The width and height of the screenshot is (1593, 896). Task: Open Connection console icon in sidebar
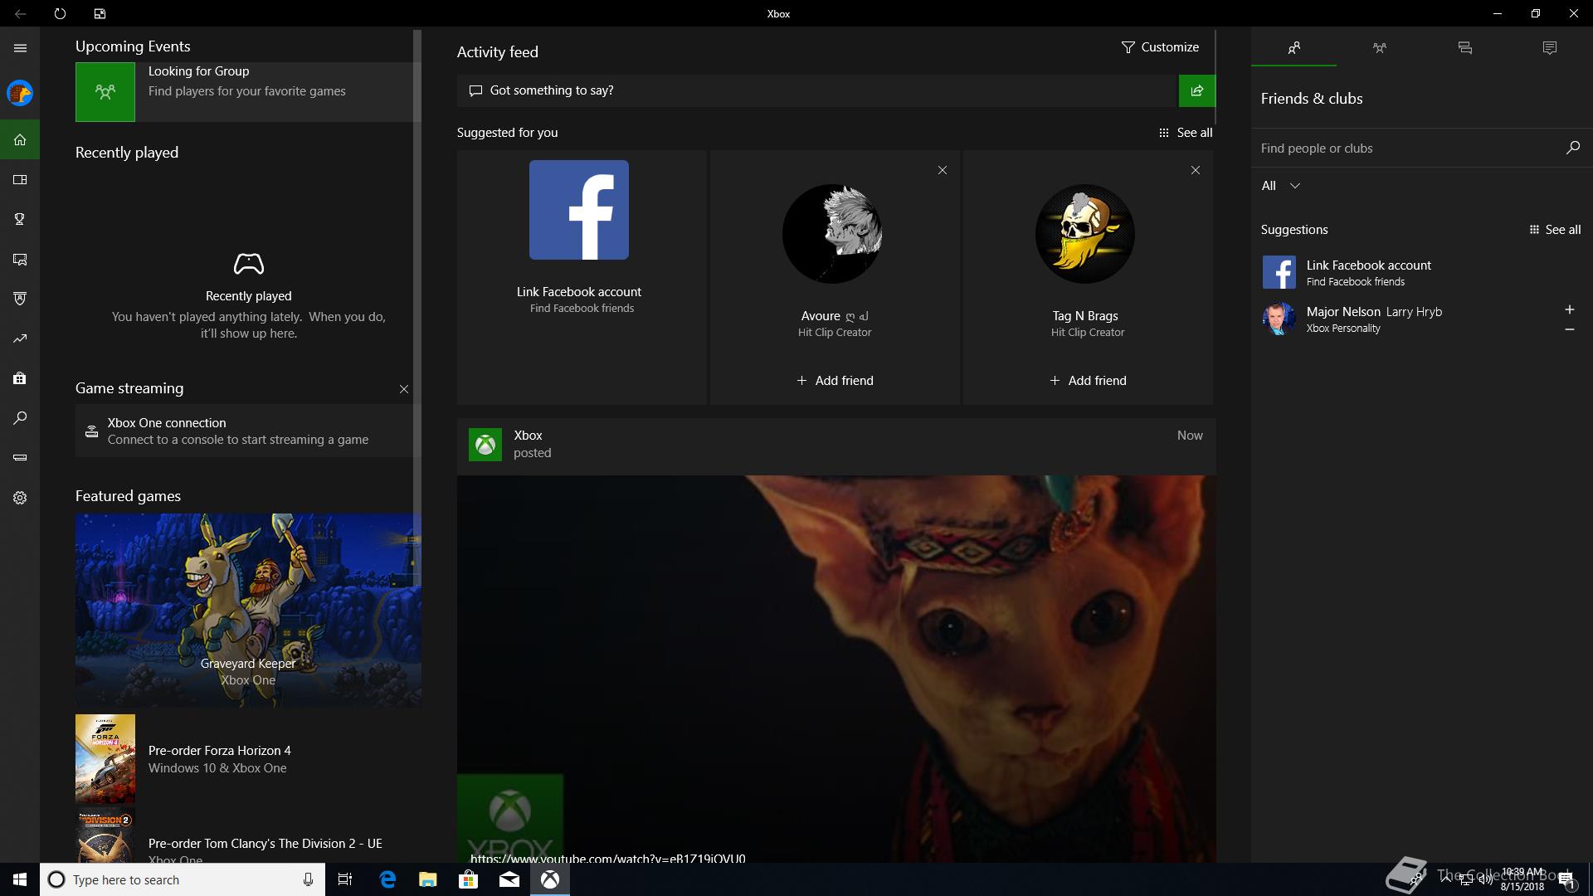20,458
